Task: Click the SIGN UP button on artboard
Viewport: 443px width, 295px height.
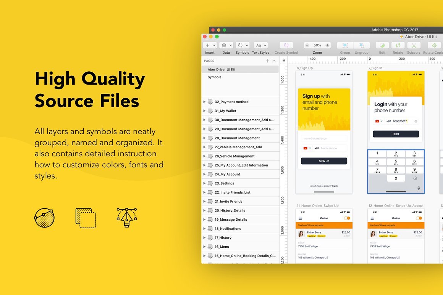Action: tap(324, 161)
